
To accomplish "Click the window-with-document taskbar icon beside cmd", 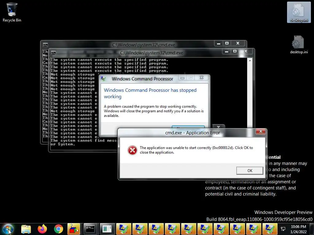I will (107, 229).
